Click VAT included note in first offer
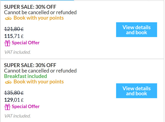This screenshot has height=122, width=165. (18, 52)
